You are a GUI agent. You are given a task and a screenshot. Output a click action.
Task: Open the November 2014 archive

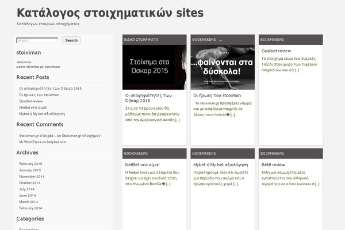32,177
